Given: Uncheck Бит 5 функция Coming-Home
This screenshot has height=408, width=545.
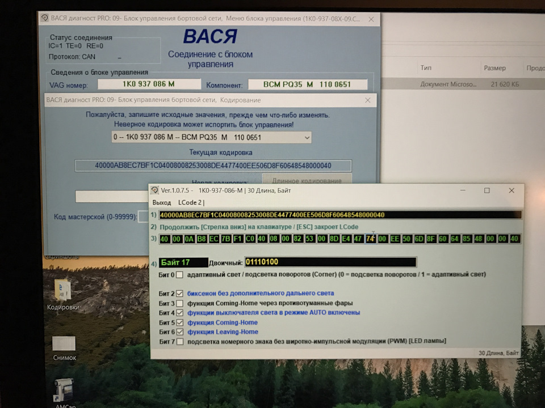Looking at the screenshot, I should pos(179,322).
